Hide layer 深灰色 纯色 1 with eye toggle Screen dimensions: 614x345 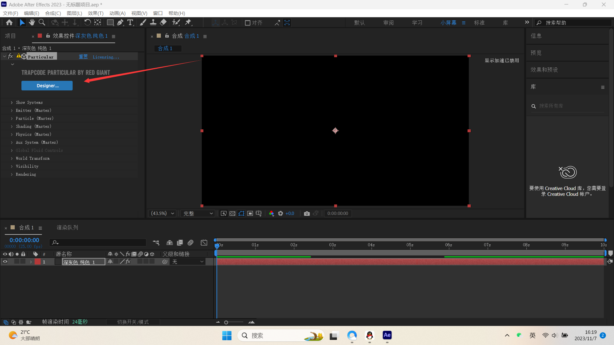click(5, 262)
